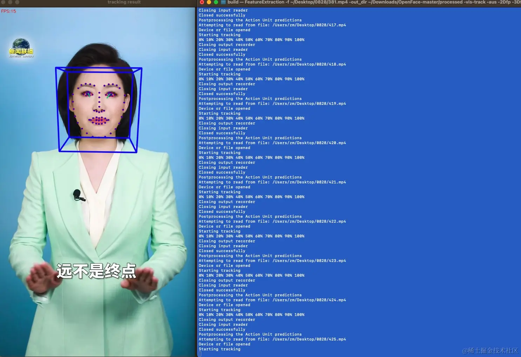Click the subtitle text 远不是终点
The image size is (521, 357).
[x=96, y=271]
